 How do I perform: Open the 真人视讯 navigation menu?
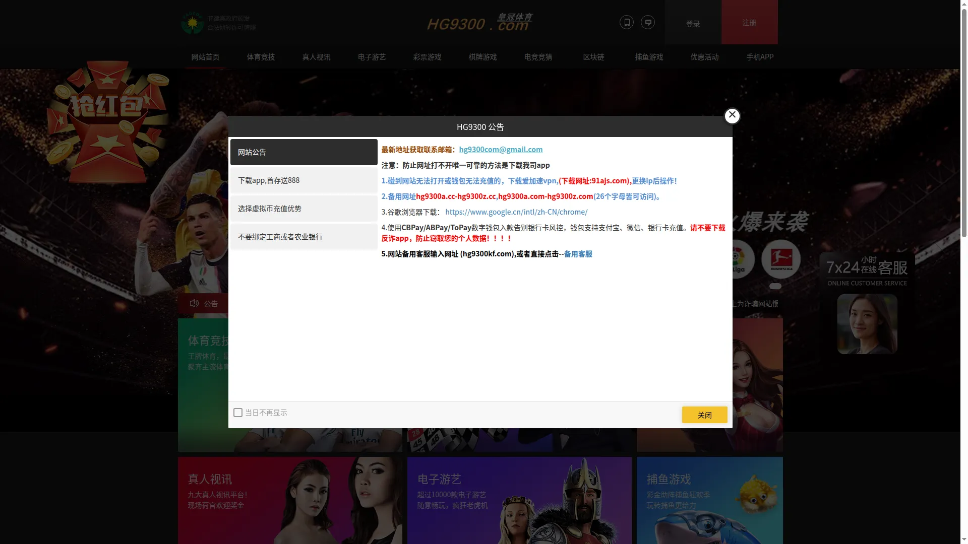316,57
